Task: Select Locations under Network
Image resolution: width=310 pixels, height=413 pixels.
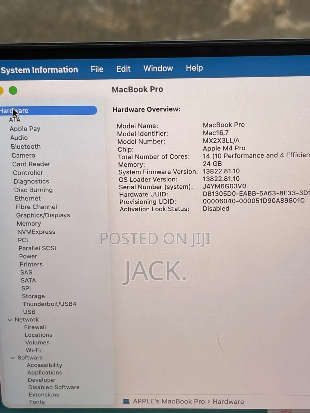Action: pyautogui.click(x=38, y=335)
